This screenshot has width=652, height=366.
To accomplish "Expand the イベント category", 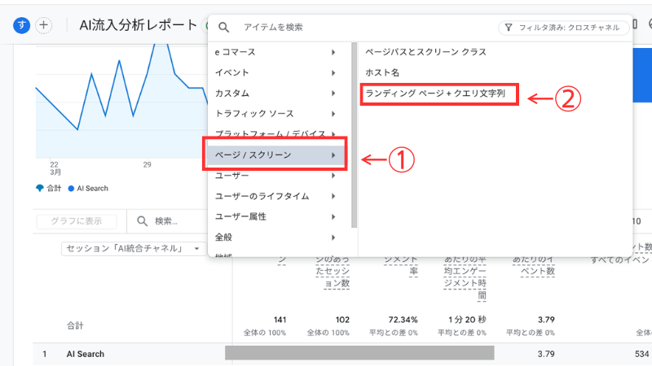I will pyautogui.click(x=277, y=72).
